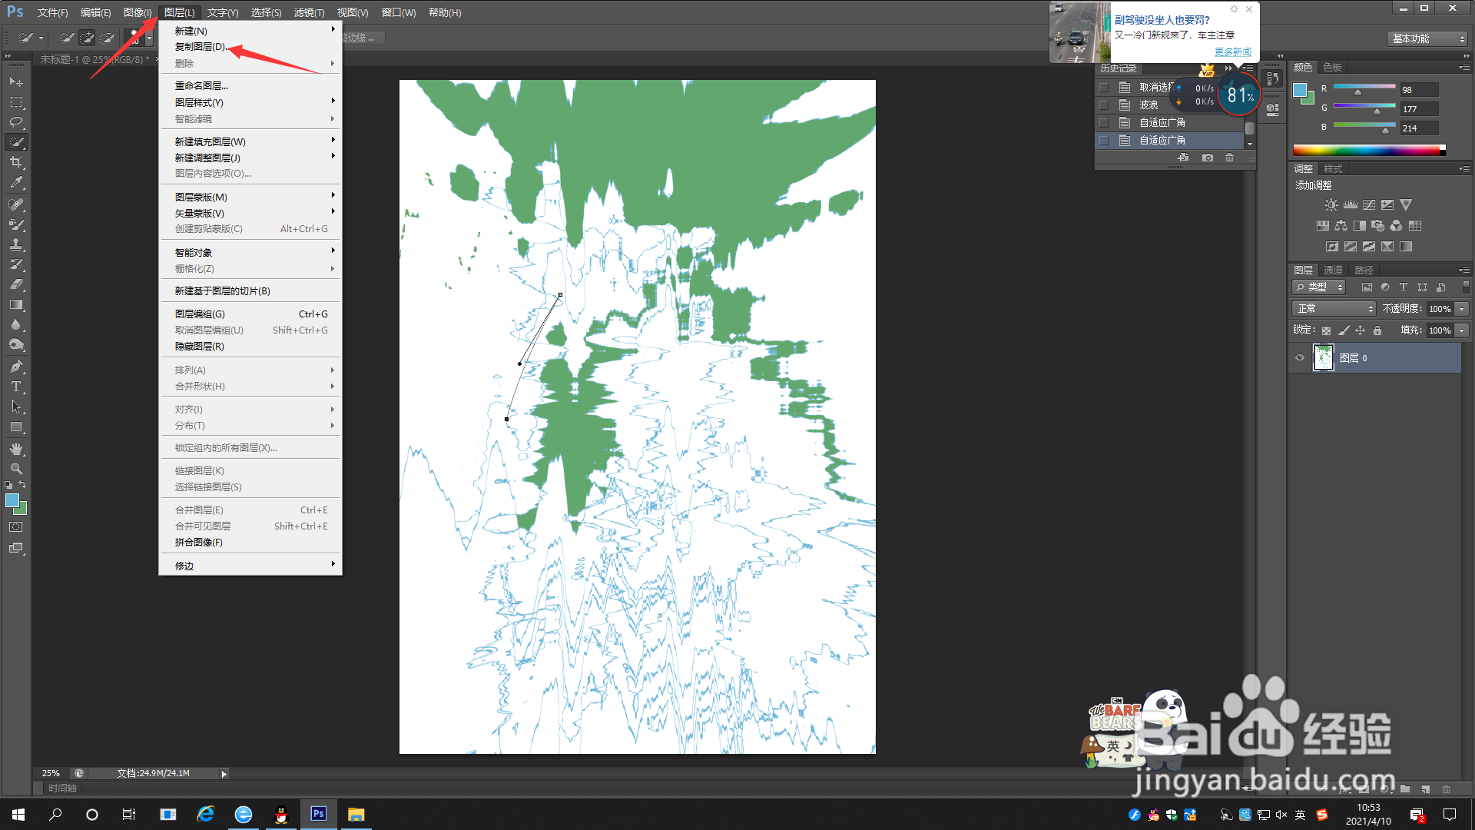1475x830 pixels.
Task: Select the Rectangular Marquee tool
Action: [16, 102]
